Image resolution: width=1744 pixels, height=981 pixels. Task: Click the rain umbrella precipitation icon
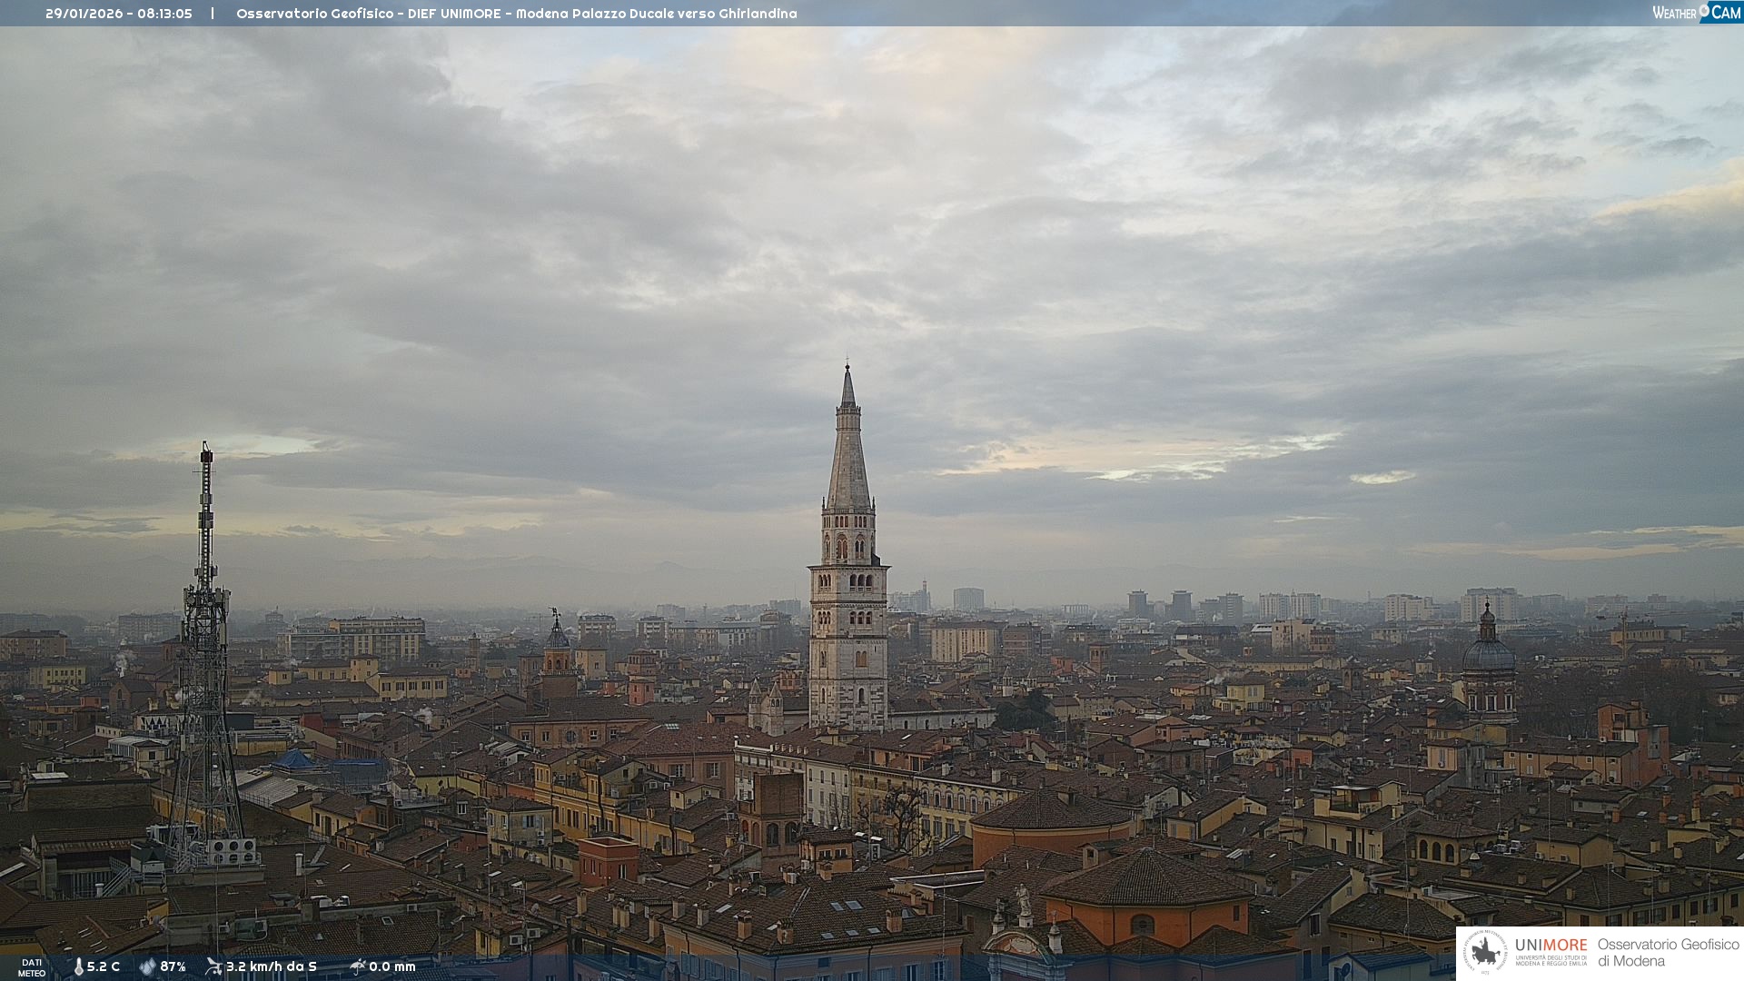[x=357, y=966]
